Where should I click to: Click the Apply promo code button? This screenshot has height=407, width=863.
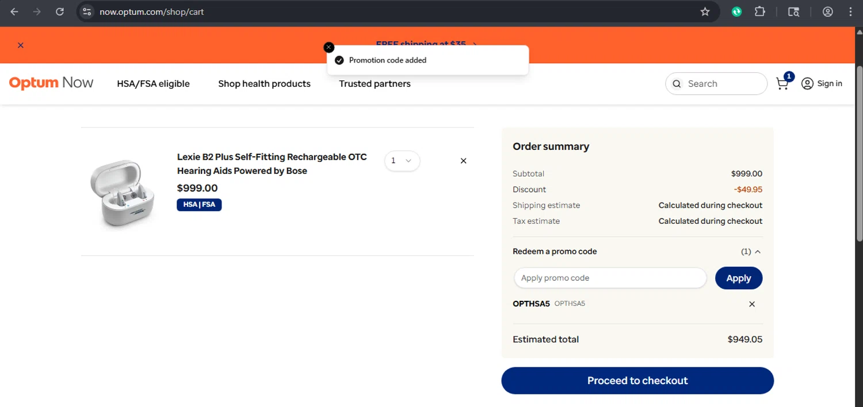738,278
